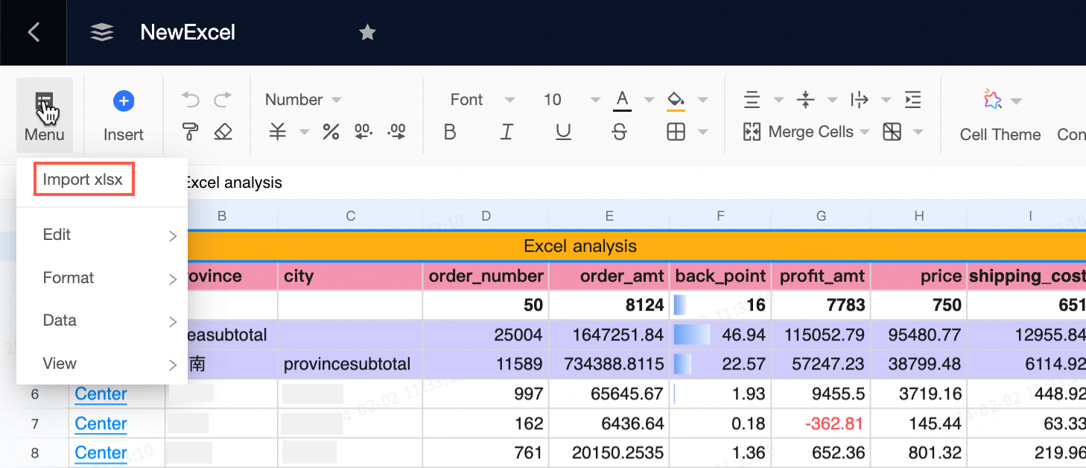The image size is (1086, 468).
Task: Toggle strikethrough formatting
Action: 619,132
